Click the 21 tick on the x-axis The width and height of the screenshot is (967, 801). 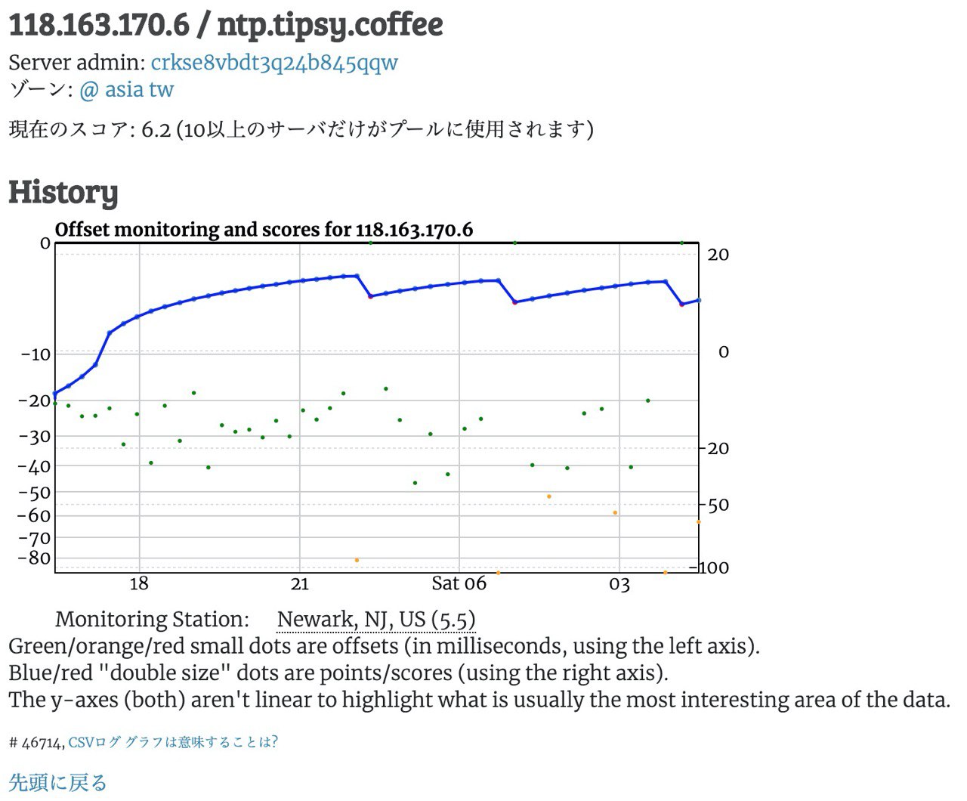click(x=300, y=583)
